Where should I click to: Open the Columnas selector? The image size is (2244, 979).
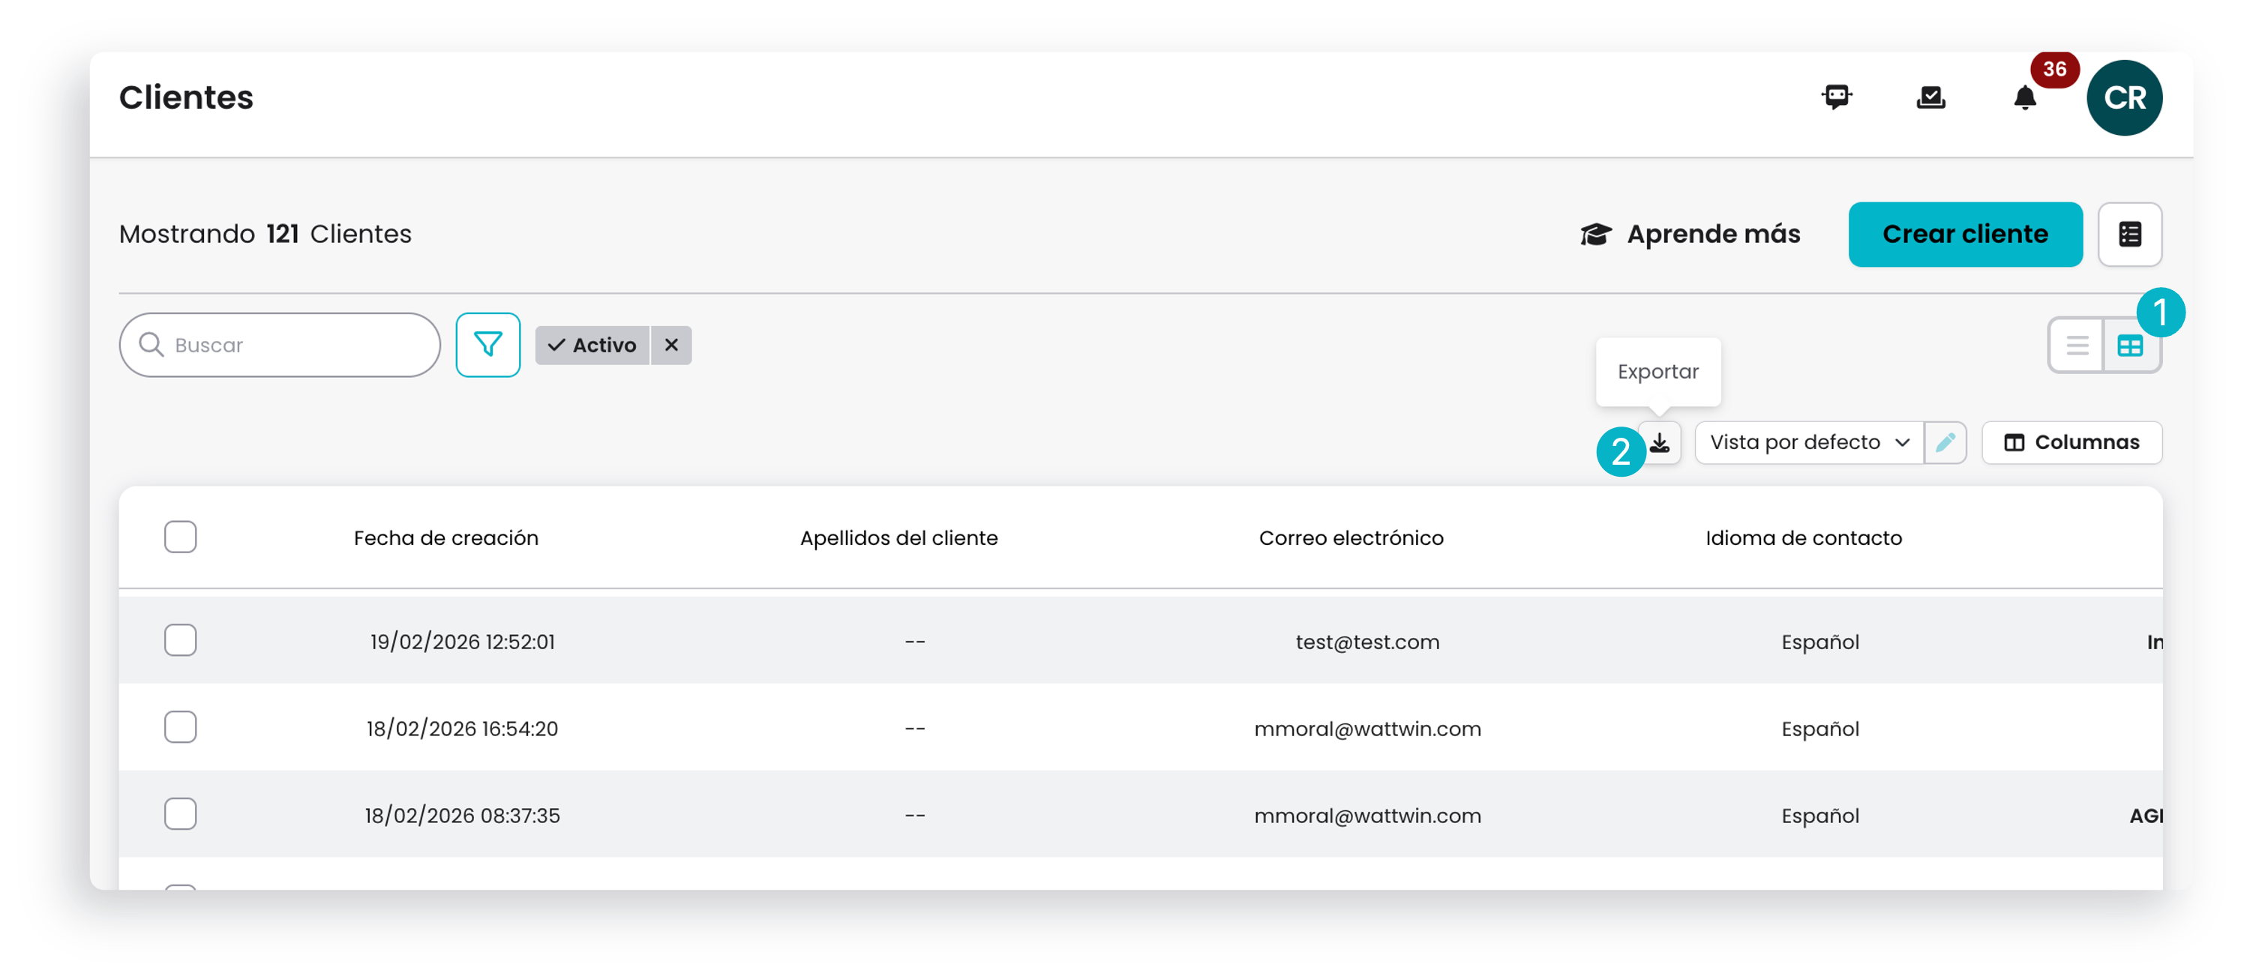[2071, 442]
